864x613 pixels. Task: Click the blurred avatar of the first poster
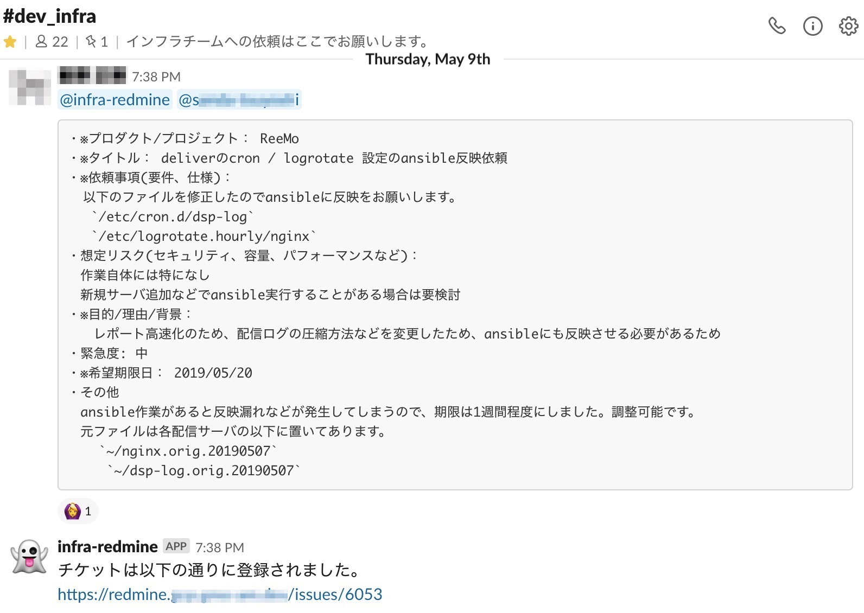pos(30,86)
